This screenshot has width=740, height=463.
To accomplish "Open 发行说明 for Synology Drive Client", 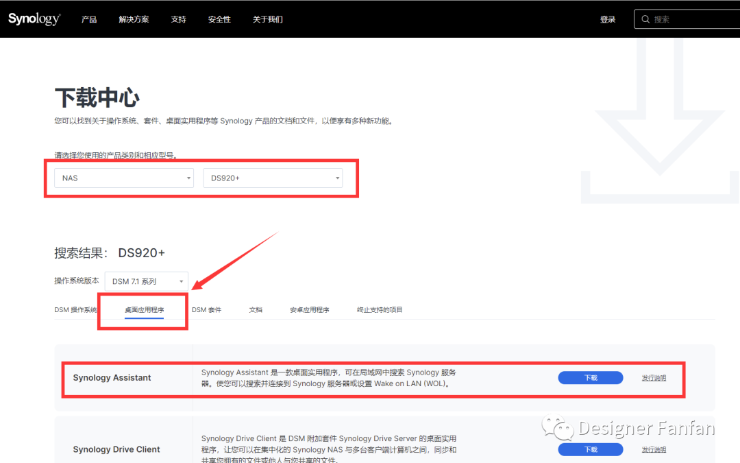I will (654, 450).
